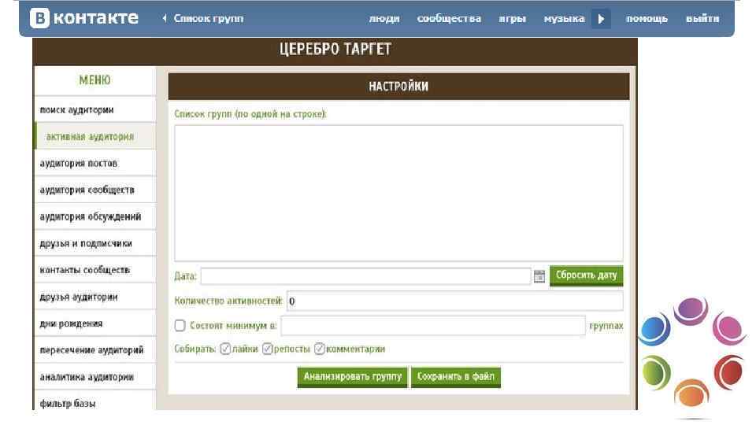Click the Количество активностей field
The height and width of the screenshot is (425, 756).
coord(454,301)
